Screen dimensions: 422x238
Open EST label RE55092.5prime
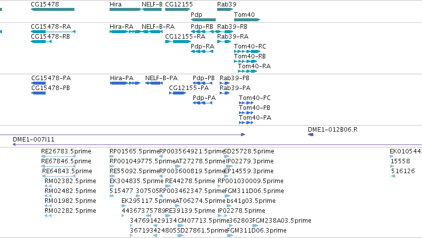[x=134, y=171]
